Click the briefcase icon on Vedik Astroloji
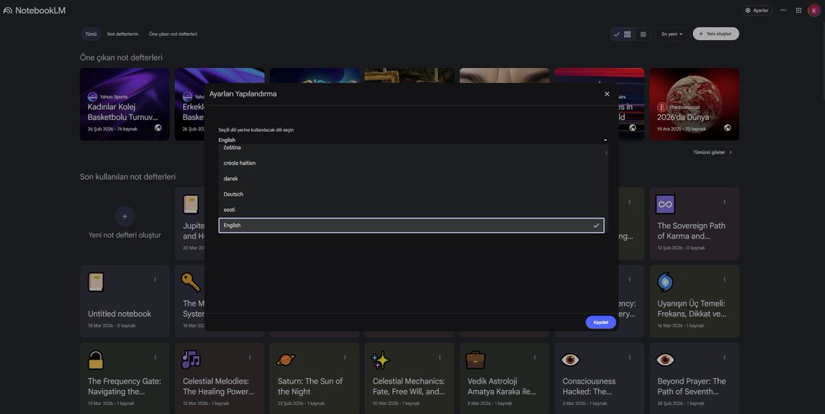The width and height of the screenshot is (825, 414). (x=475, y=360)
